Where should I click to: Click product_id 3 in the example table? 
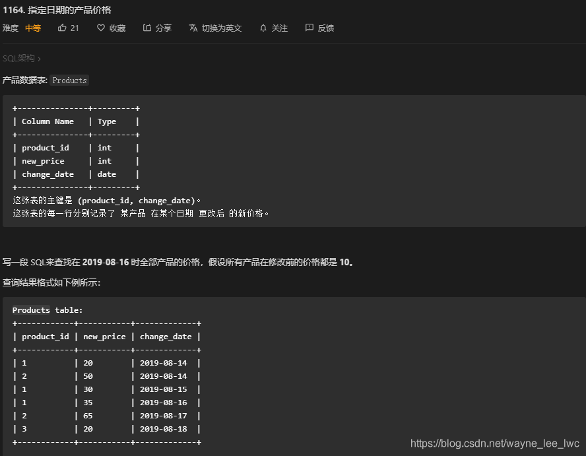[x=24, y=429]
